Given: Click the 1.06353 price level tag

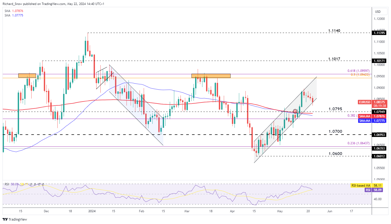Looking at the screenshot, I should tap(379, 148).
